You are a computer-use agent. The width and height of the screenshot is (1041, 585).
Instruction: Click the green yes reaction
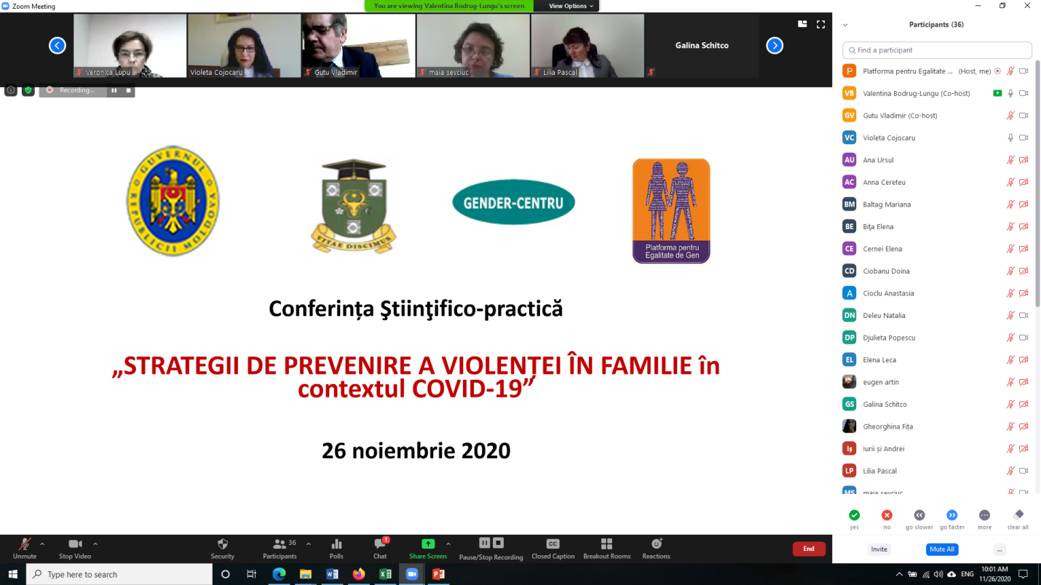click(854, 515)
